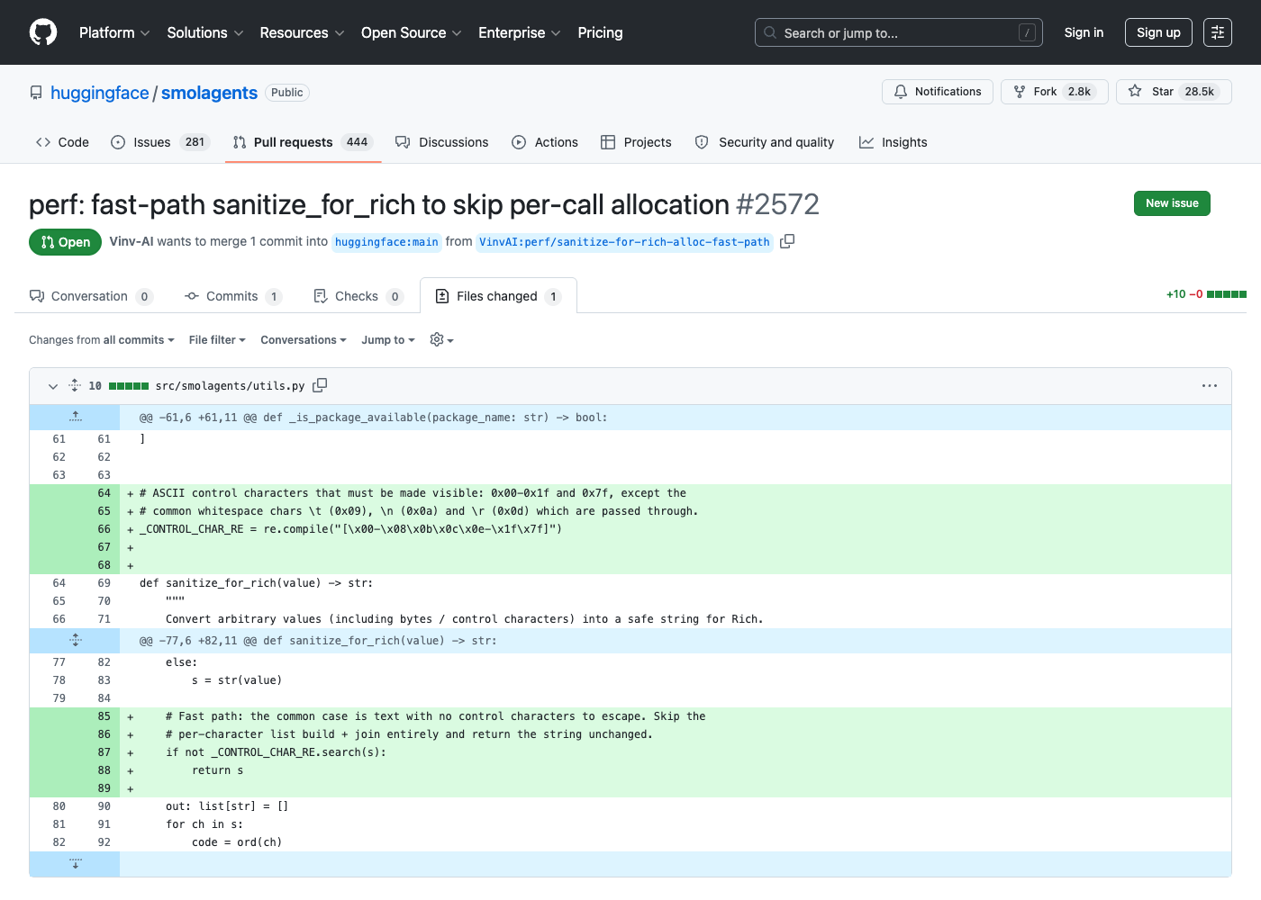Go to the Code tab
The width and height of the screenshot is (1261, 900).
[x=62, y=142]
